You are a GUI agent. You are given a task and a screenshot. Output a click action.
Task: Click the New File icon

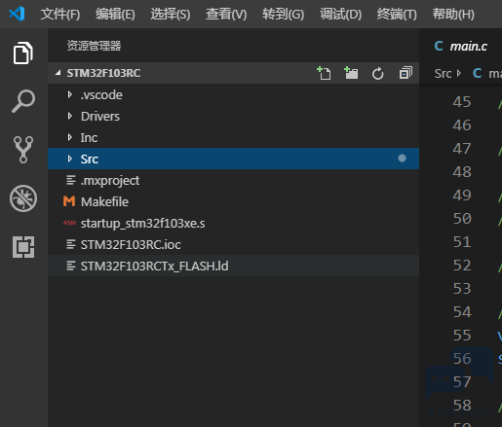(x=324, y=73)
